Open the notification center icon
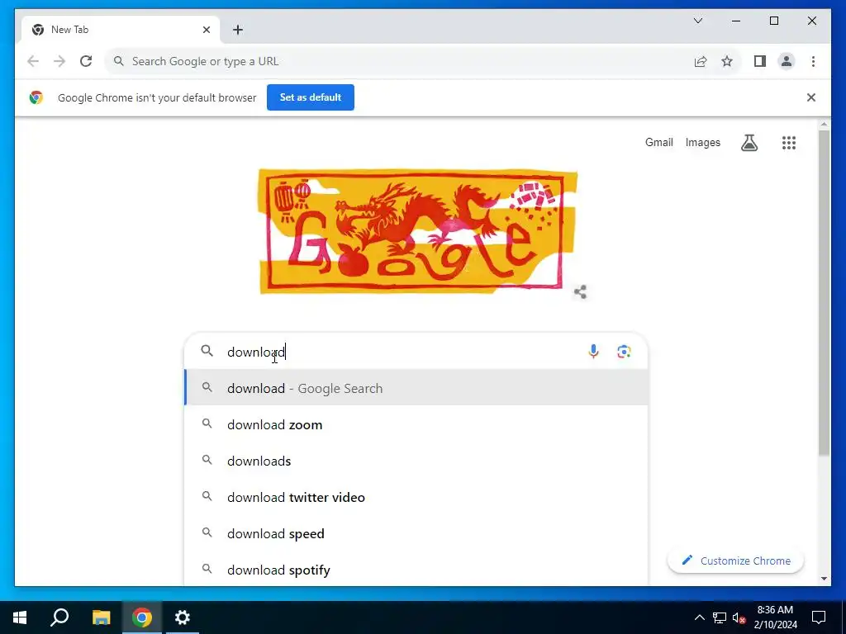The image size is (846, 634). 819,617
